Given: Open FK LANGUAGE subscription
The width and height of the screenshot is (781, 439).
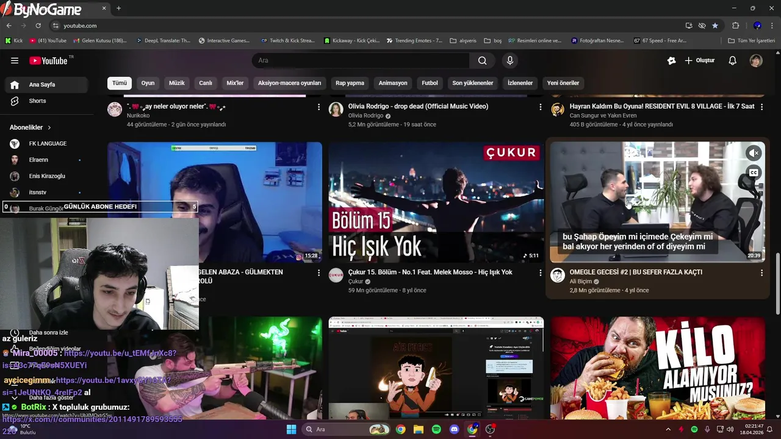Looking at the screenshot, I should (x=46, y=144).
